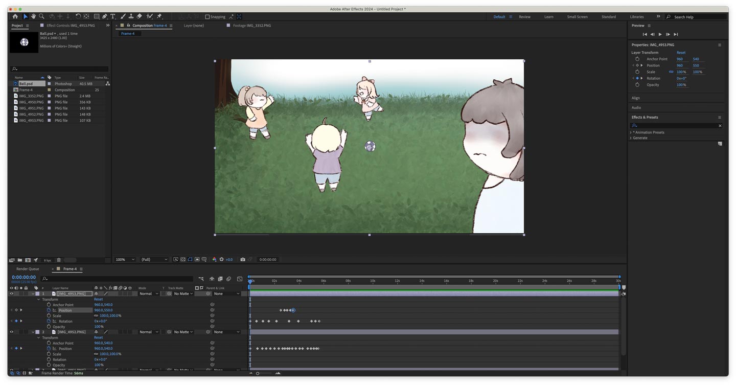This screenshot has width=736, height=385.
Task: Select the Zoom magnifier tool
Action: pos(41,16)
